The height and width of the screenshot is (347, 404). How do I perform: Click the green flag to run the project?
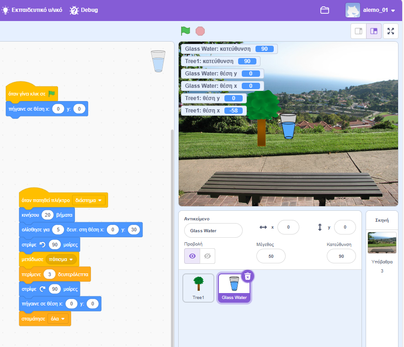[x=185, y=31]
